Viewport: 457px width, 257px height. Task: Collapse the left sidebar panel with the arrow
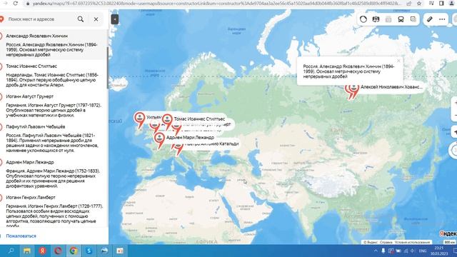[x=115, y=19]
